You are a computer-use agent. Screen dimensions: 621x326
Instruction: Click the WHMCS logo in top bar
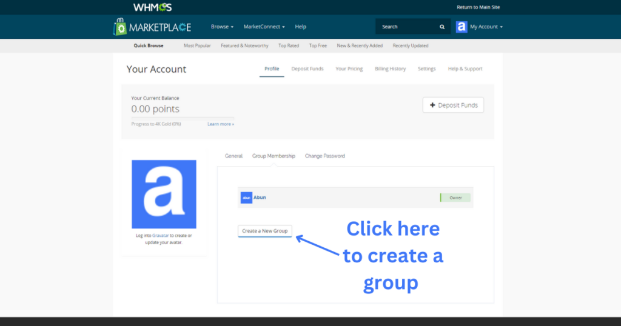coord(152,7)
